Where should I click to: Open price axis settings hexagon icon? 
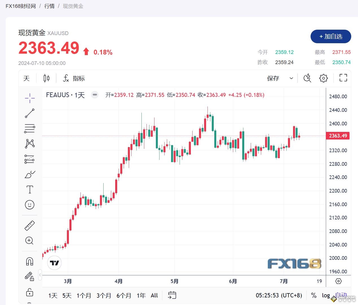(339, 281)
